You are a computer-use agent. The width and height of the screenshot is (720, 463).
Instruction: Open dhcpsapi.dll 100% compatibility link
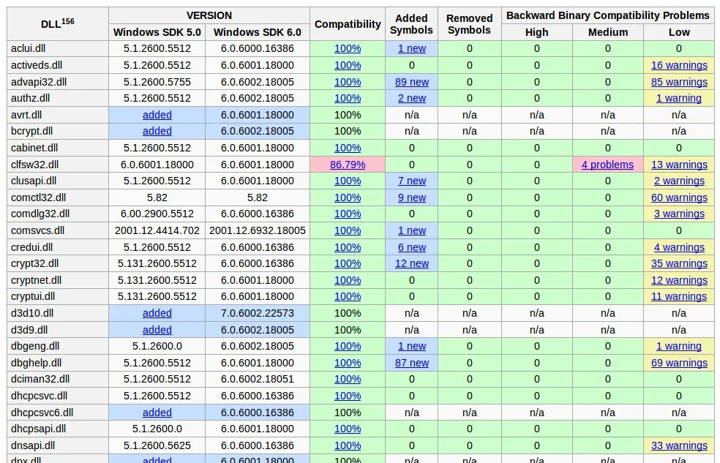[348, 429]
